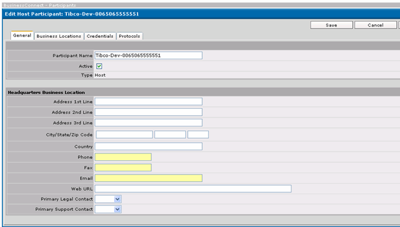This screenshot has width=400, height=227.
Task: Click the Web URL input field
Action: (193, 189)
